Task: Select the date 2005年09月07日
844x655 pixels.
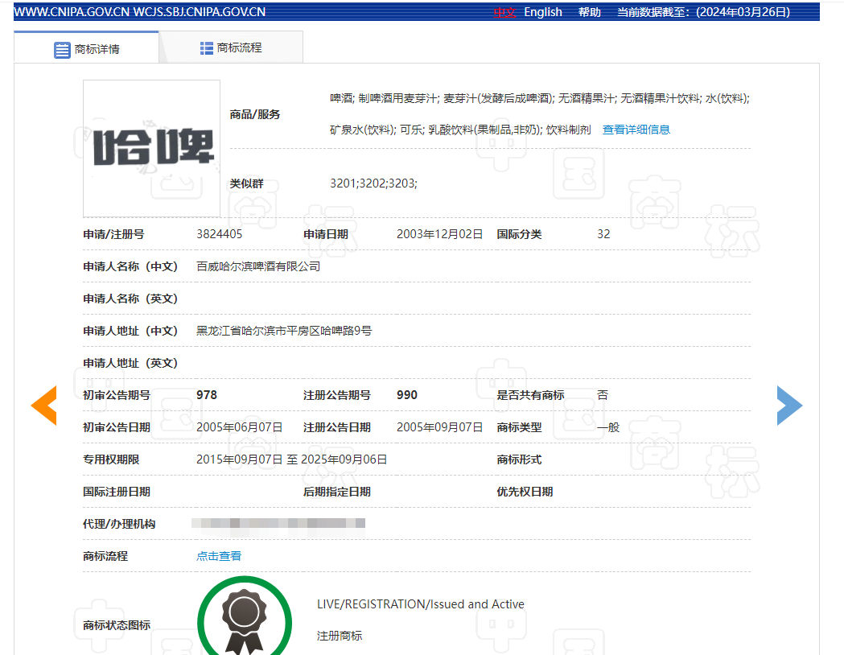Action: tap(439, 427)
